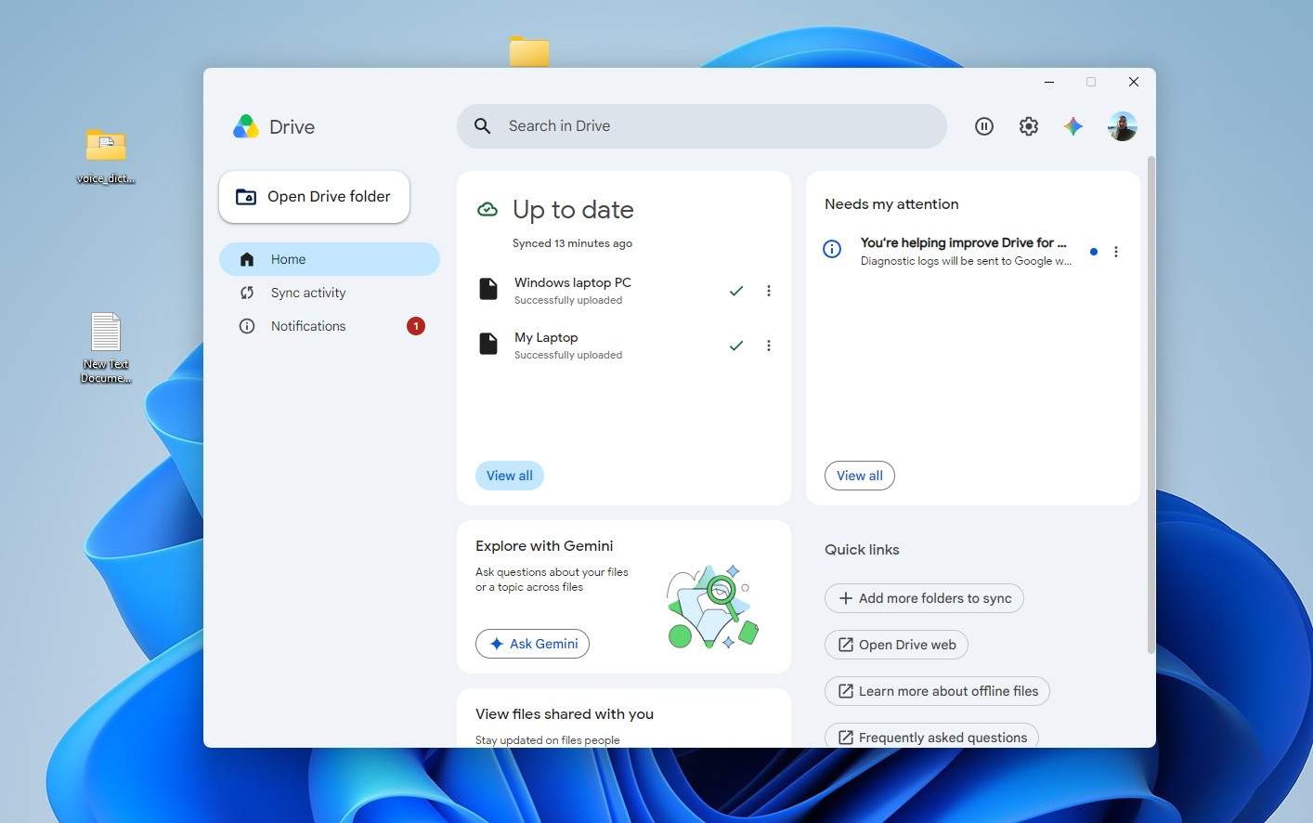Launch Gemini from the sparkle icon
This screenshot has width=1313, height=823.
tap(1073, 126)
